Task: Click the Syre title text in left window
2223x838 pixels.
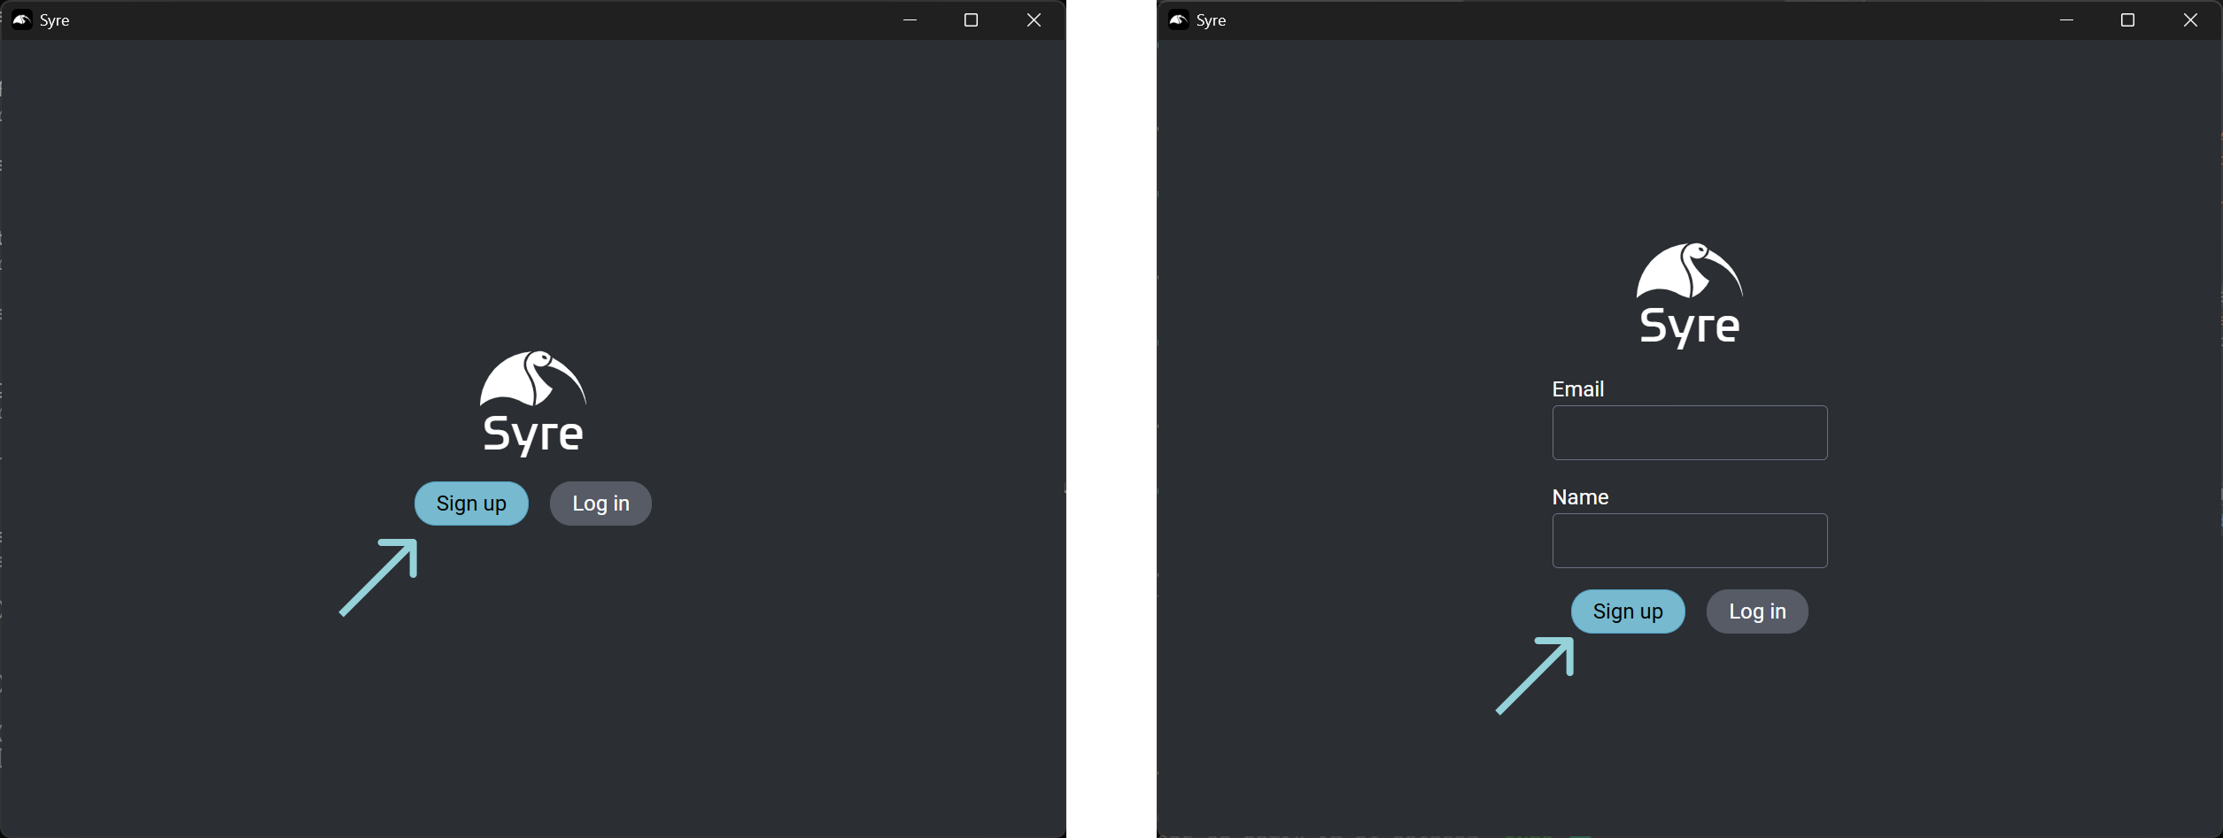Action: pyautogui.click(x=54, y=20)
